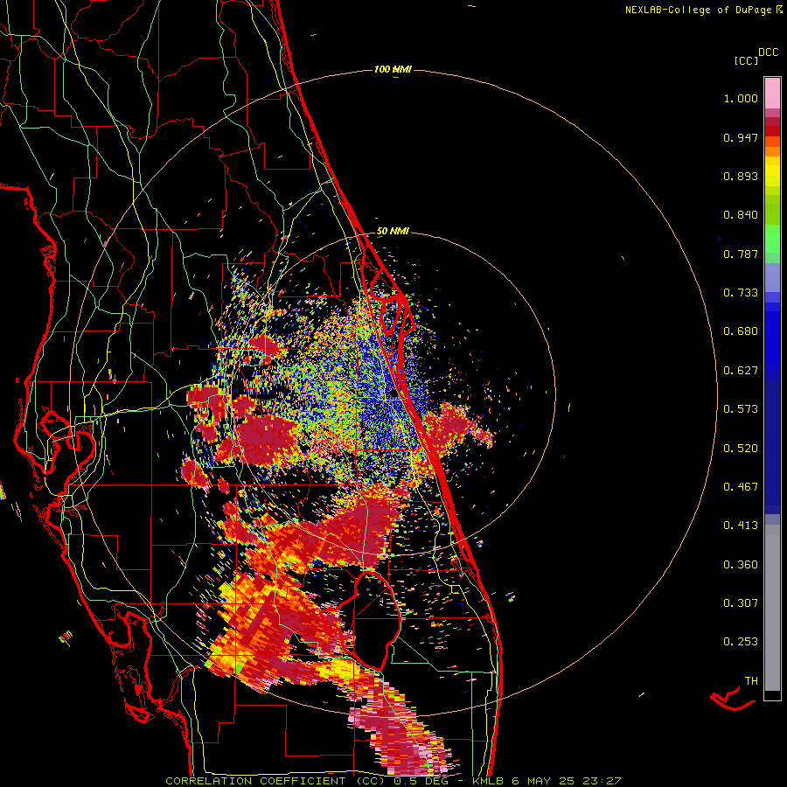
Task: Click the [CC] legend unit label
Action: [x=746, y=60]
